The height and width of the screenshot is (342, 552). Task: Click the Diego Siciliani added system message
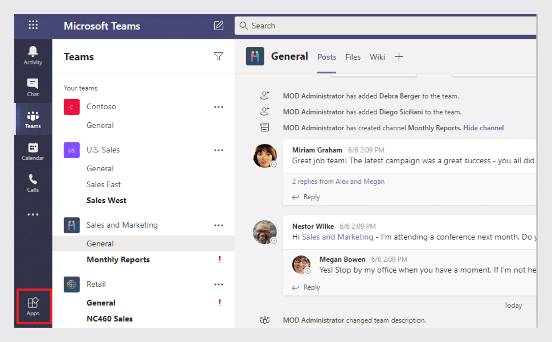click(372, 112)
